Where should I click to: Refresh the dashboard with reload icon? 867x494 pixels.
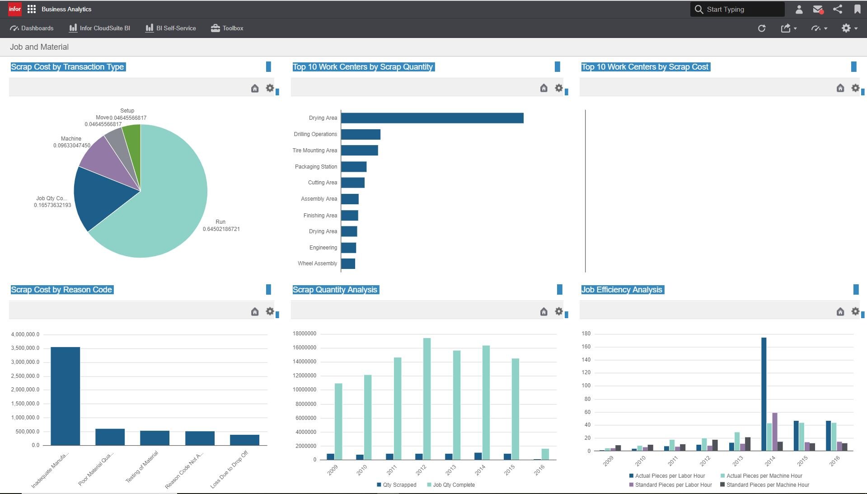[x=762, y=28]
